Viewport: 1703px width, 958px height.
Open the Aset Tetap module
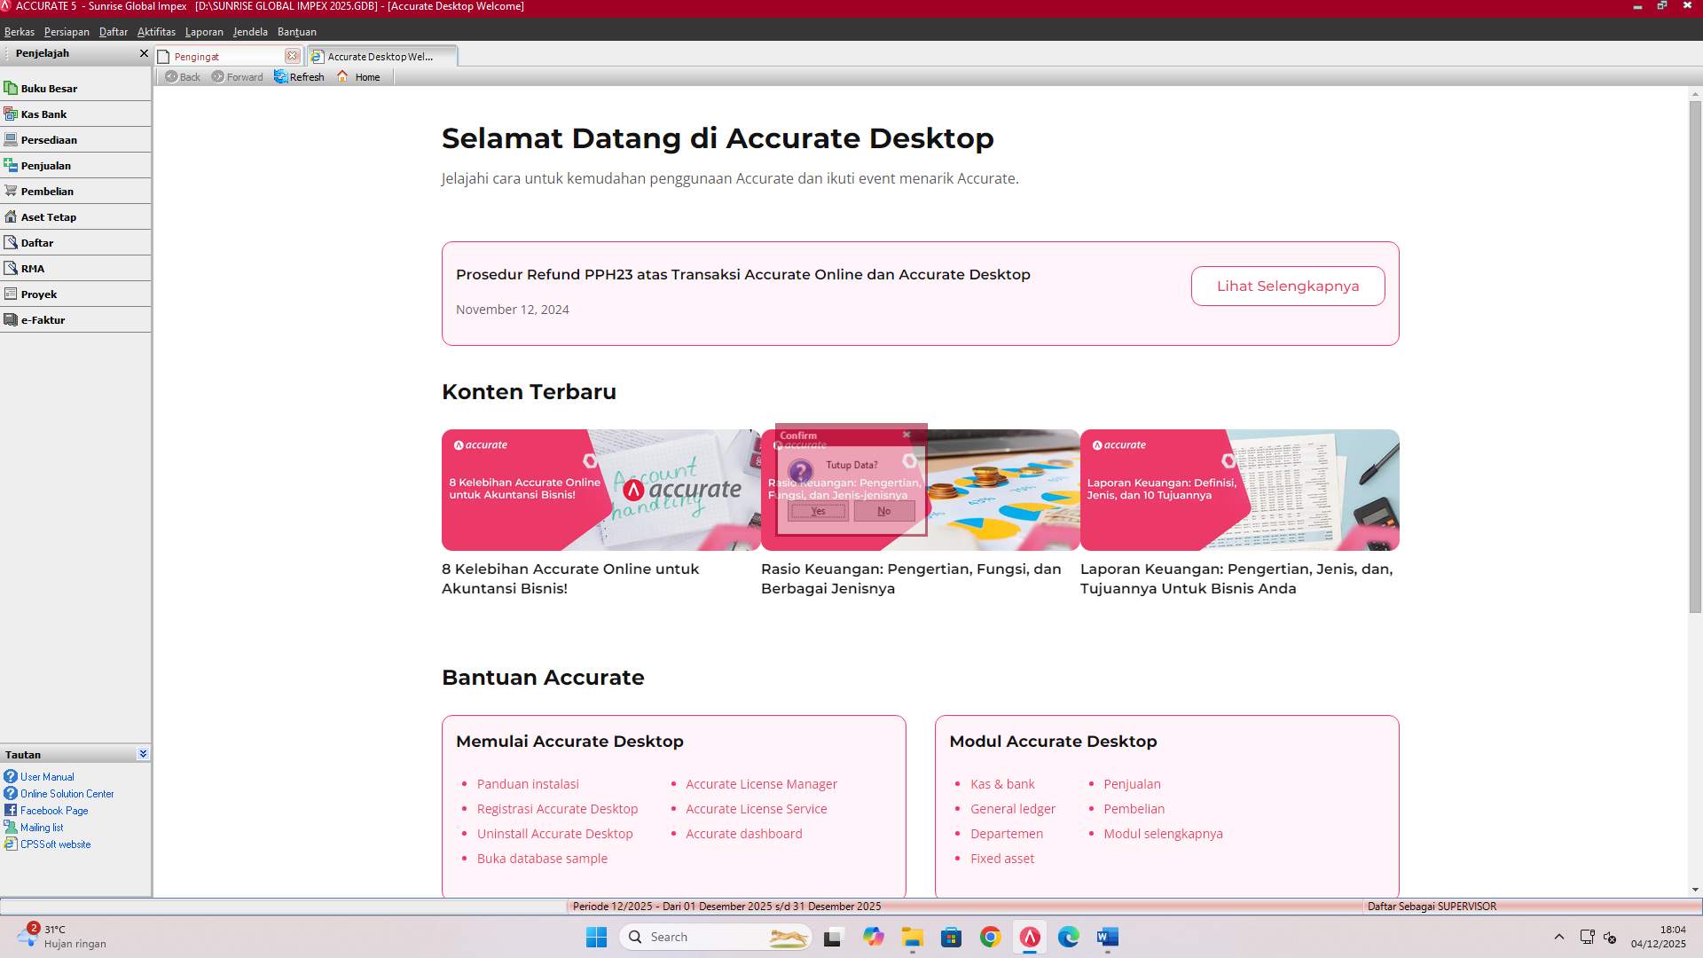click(48, 216)
